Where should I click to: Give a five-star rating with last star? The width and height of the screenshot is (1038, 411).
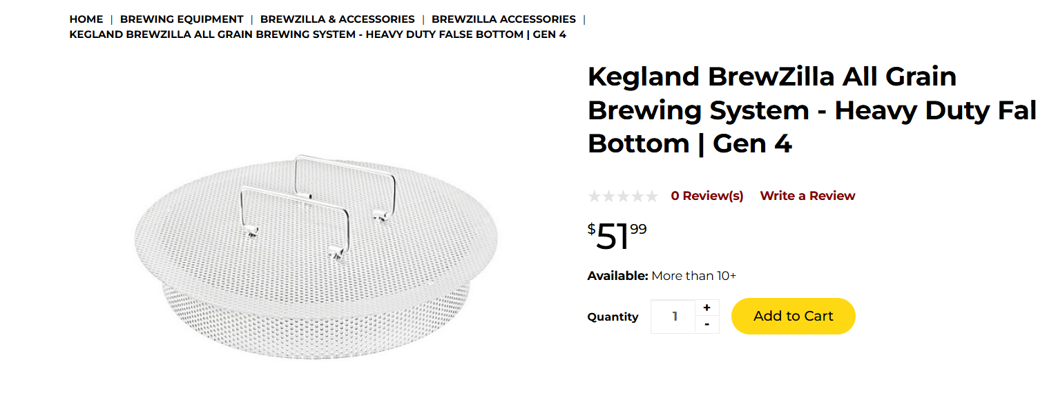coord(651,197)
